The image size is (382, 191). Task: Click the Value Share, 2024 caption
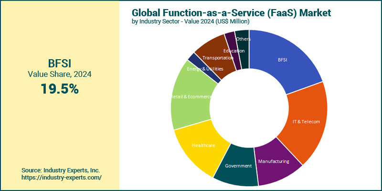[x=59, y=74]
